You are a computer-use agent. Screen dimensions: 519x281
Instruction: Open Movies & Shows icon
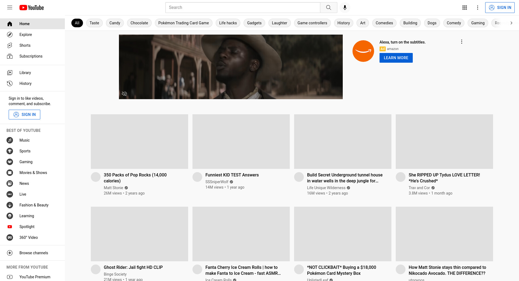point(10,173)
